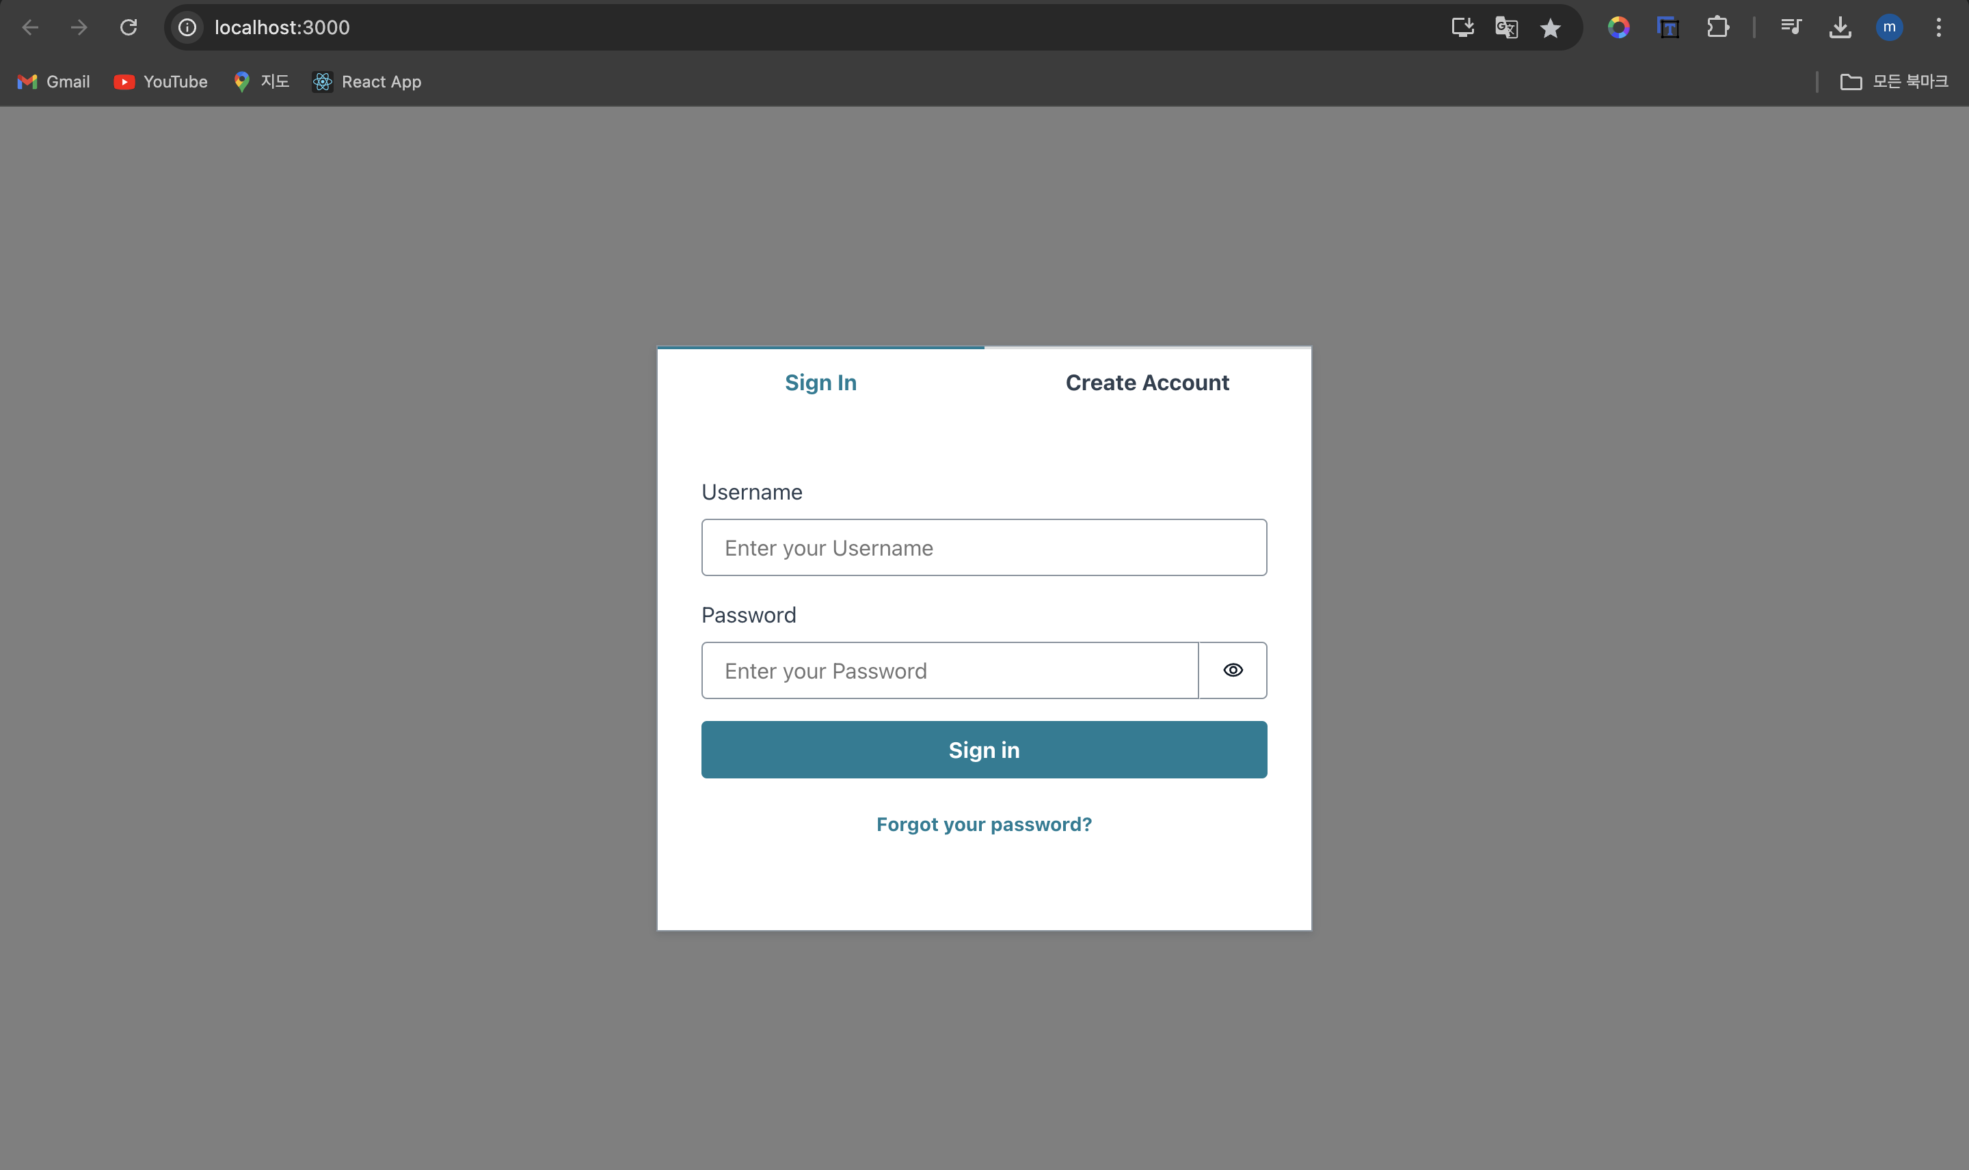Click the install app icon in address bar
This screenshot has height=1170, width=1969.
pos(1462,27)
